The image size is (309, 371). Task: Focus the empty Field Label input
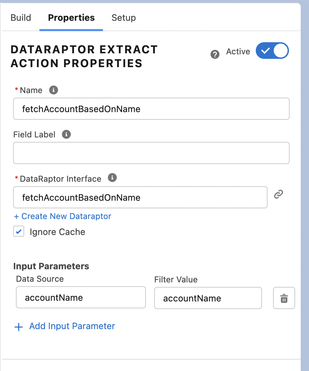tap(151, 153)
